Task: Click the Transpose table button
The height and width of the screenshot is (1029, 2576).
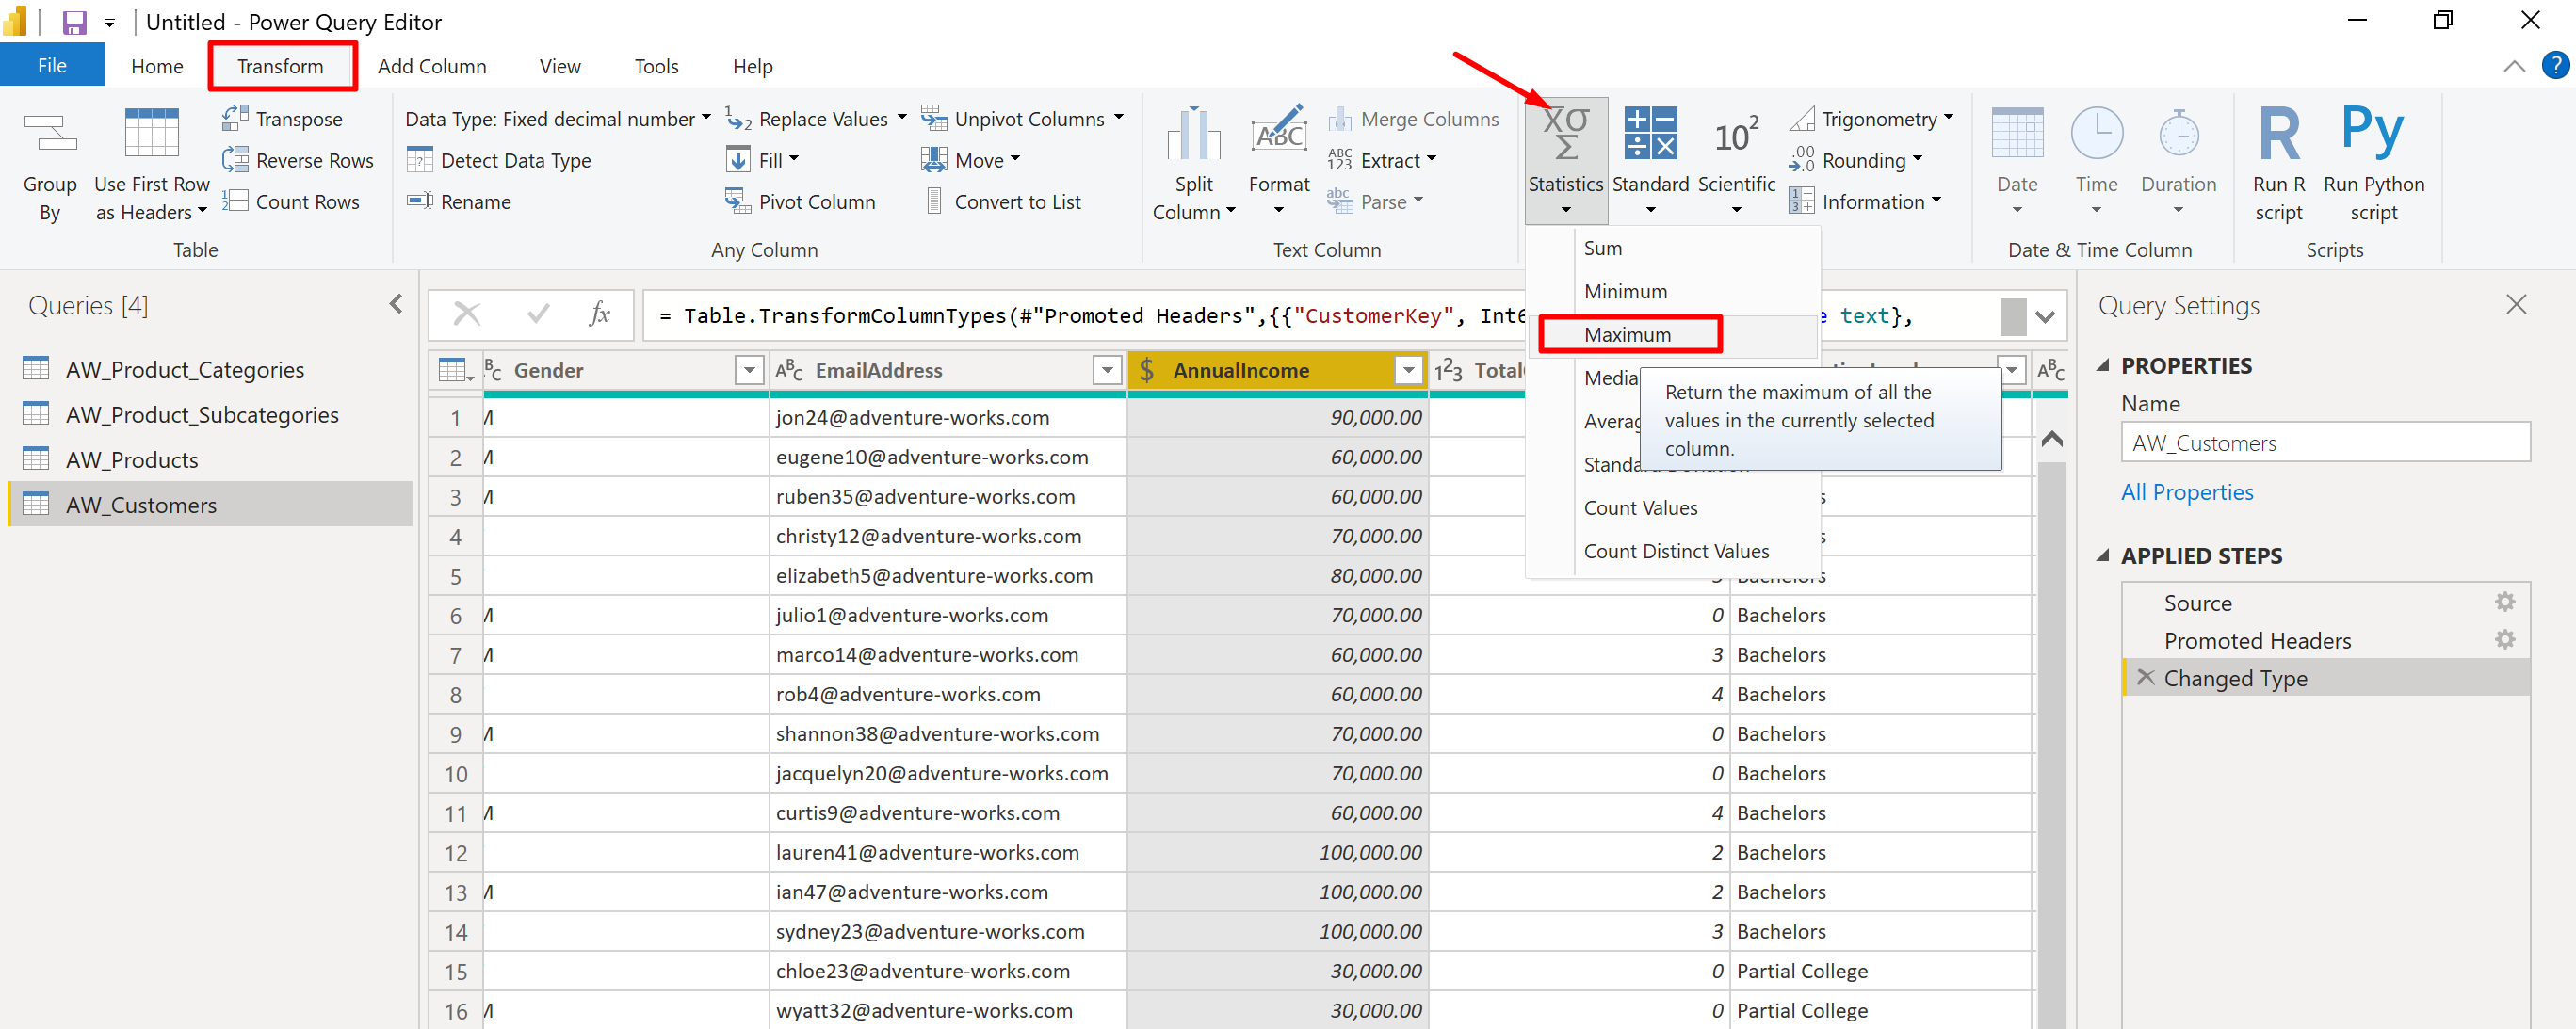Action: coord(283,119)
